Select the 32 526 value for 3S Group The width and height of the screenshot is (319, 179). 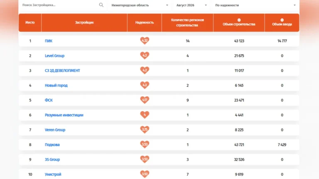(x=239, y=160)
